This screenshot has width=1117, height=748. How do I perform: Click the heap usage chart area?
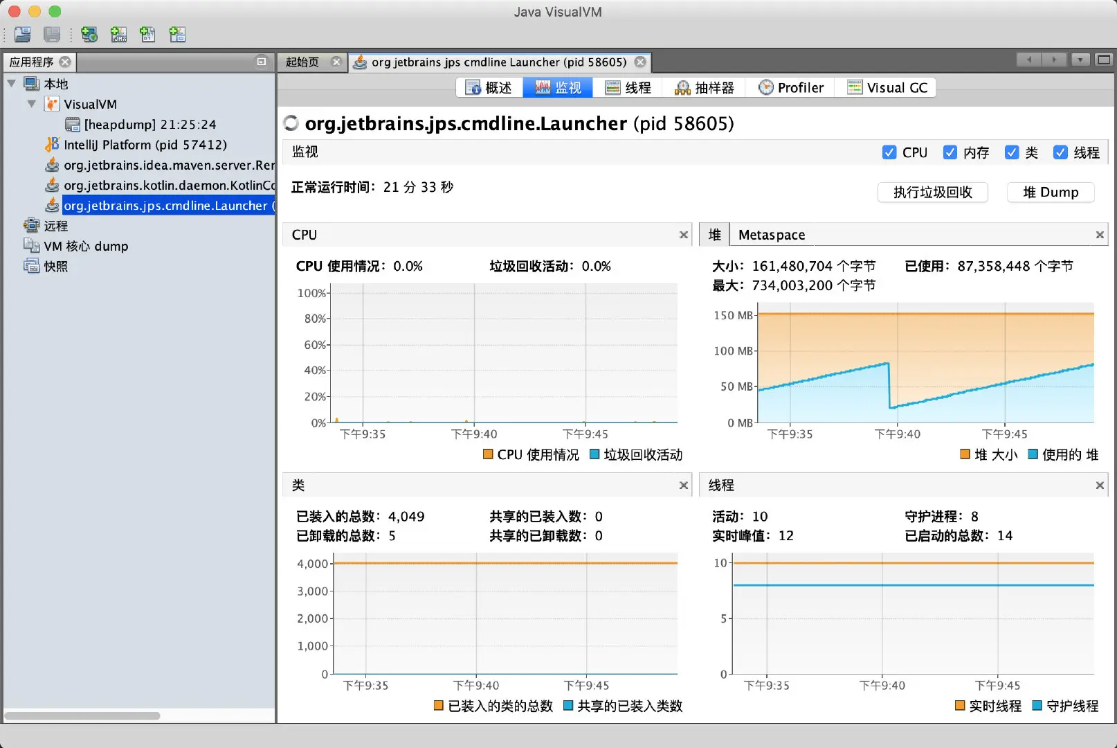point(926,362)
